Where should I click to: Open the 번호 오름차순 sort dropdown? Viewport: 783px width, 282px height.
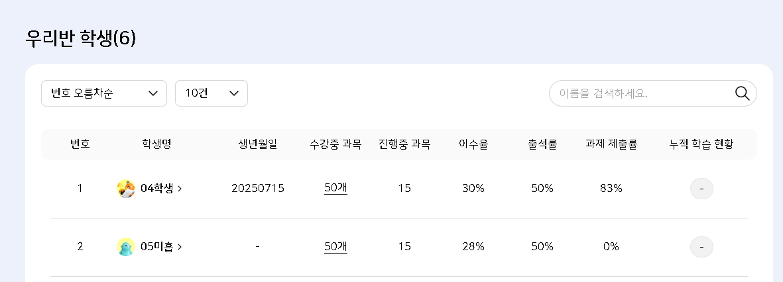click(x=104, y=93)
